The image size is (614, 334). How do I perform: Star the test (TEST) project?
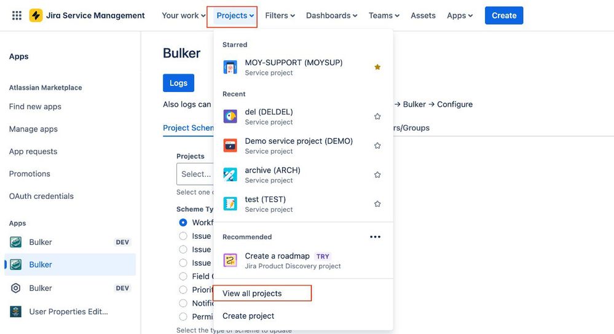pos(377,204)
